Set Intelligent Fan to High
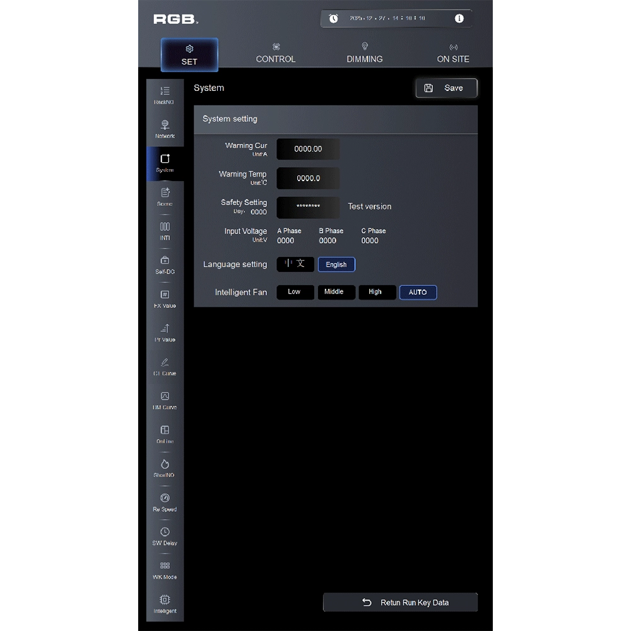631x631 pixels. click(377, 292)
